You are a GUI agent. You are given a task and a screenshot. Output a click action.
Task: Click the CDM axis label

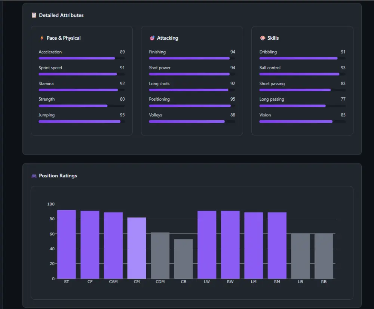click(x=160, y=282)
